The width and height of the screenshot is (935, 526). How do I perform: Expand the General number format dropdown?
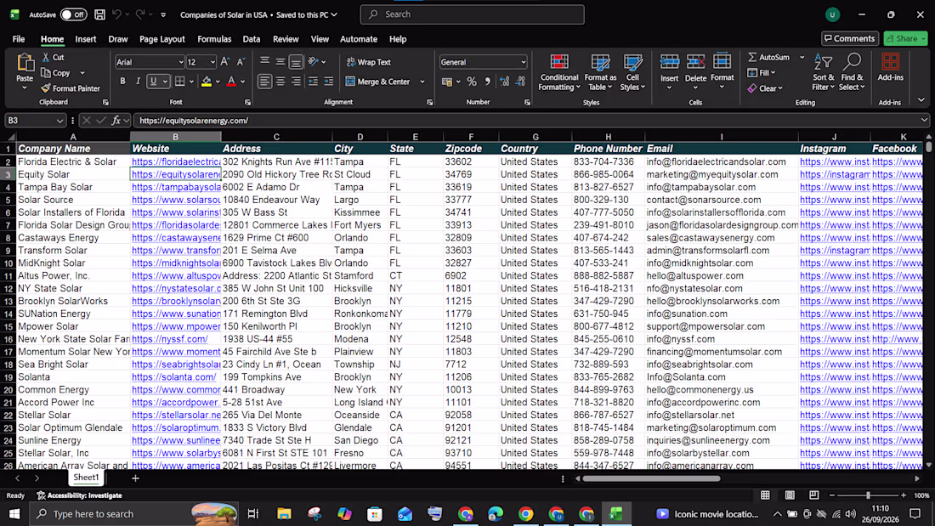(523, 62)
